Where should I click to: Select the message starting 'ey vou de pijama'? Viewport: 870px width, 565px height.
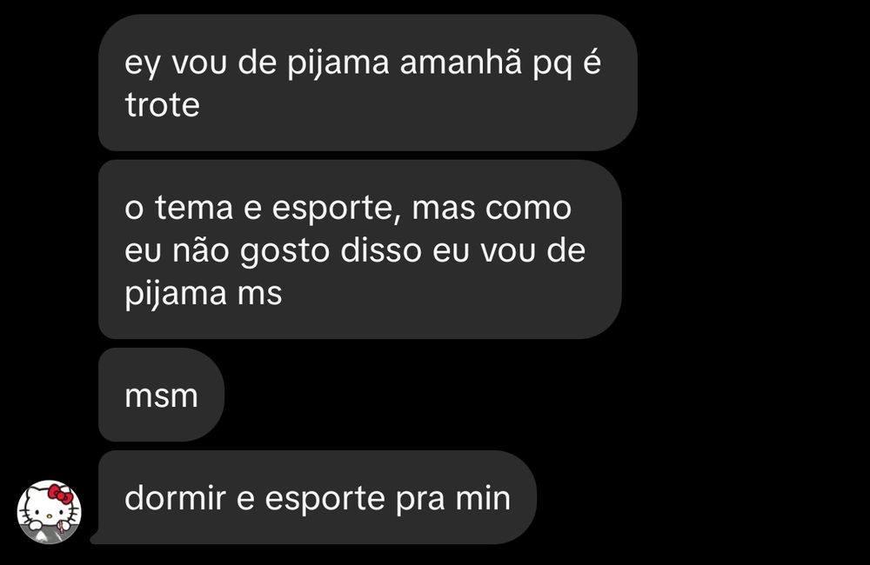click(x=368, y=83)
